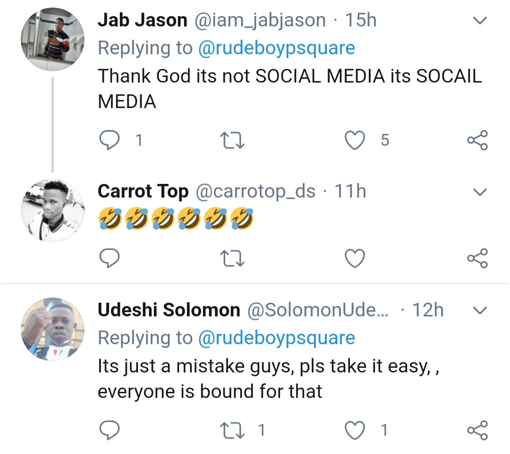510x454 pixels.
Task: Open Carrot Top's profile avatar
Action: coord(52,210)
